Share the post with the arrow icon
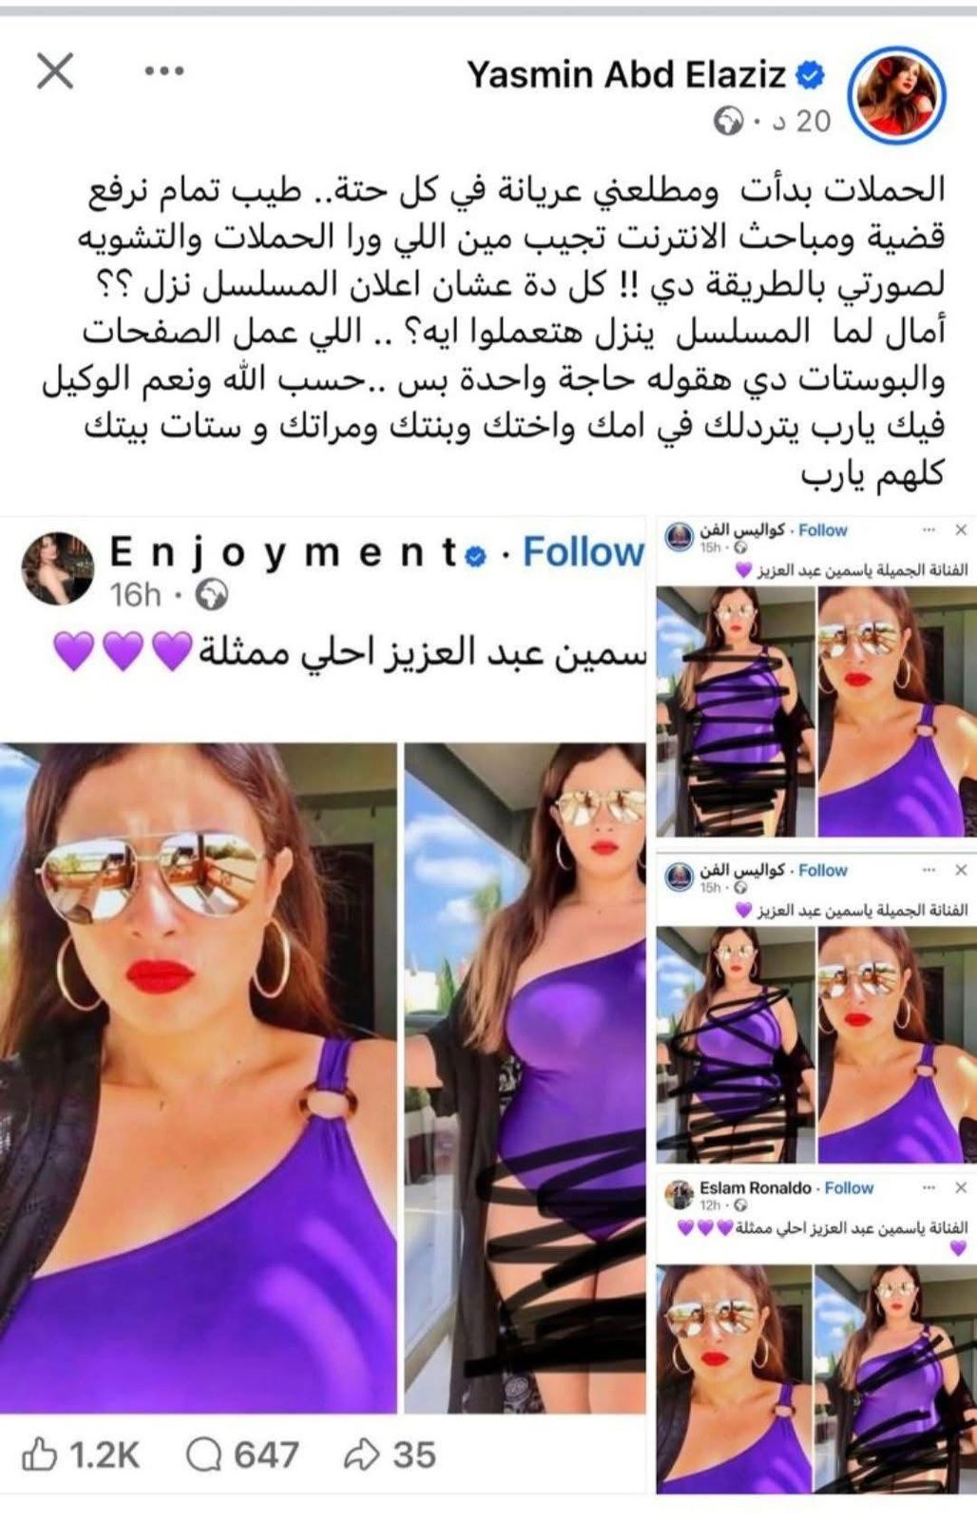The width and height of the screenshot is (977, 1521). 361,1454
